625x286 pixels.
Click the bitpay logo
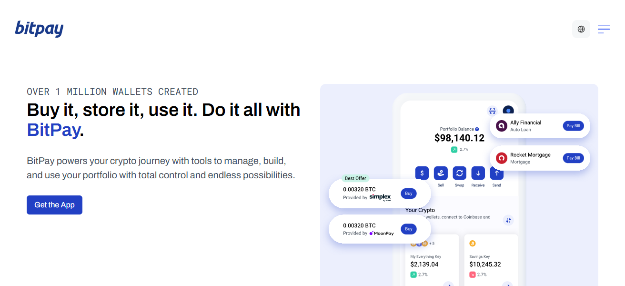[40, 29]
